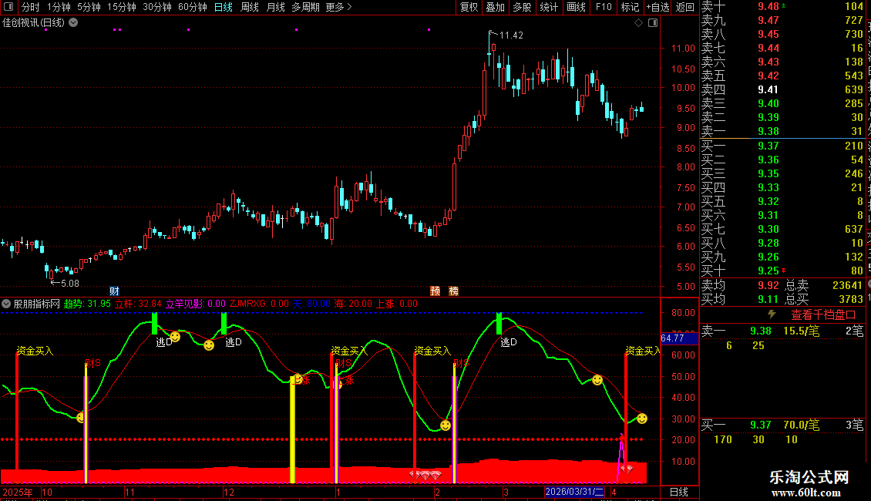
Task: Select the 30分钟 period
Action: [157, 7]
